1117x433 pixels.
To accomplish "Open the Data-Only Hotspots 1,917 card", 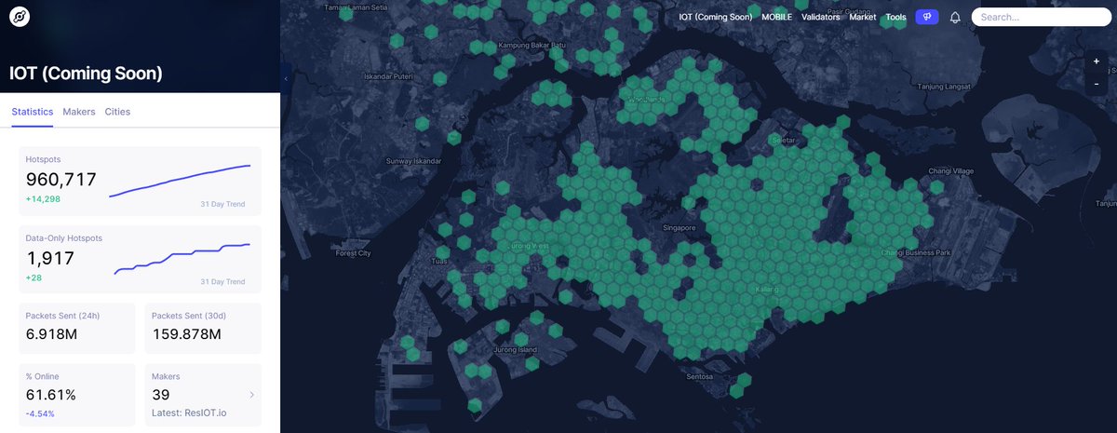I will [x=141, y=259].
